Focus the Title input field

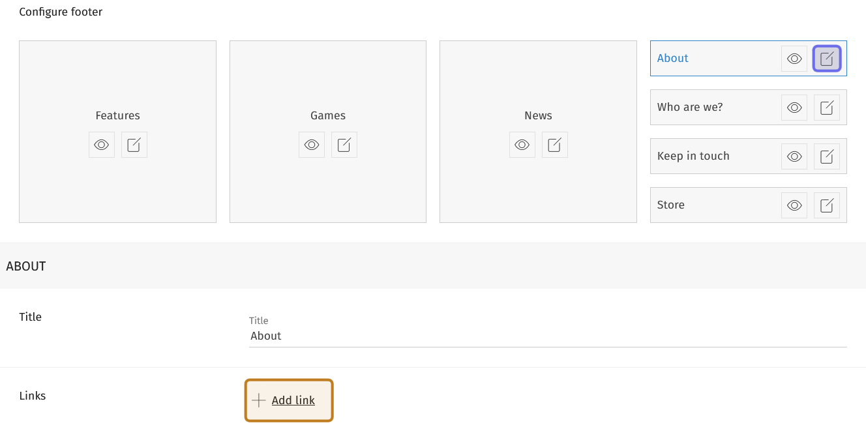[548, 336]
